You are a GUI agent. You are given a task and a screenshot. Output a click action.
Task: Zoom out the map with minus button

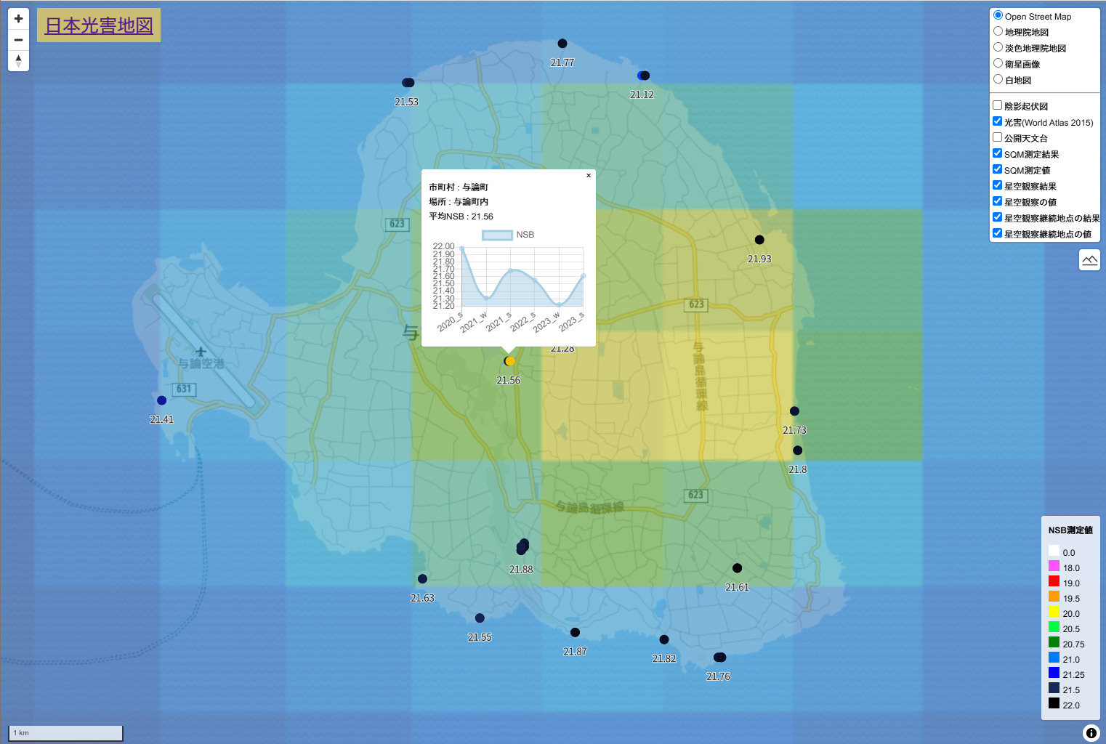[18, 40]
